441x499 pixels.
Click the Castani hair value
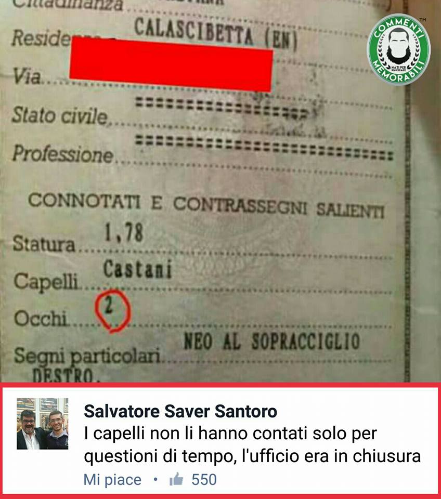(138, 269)
